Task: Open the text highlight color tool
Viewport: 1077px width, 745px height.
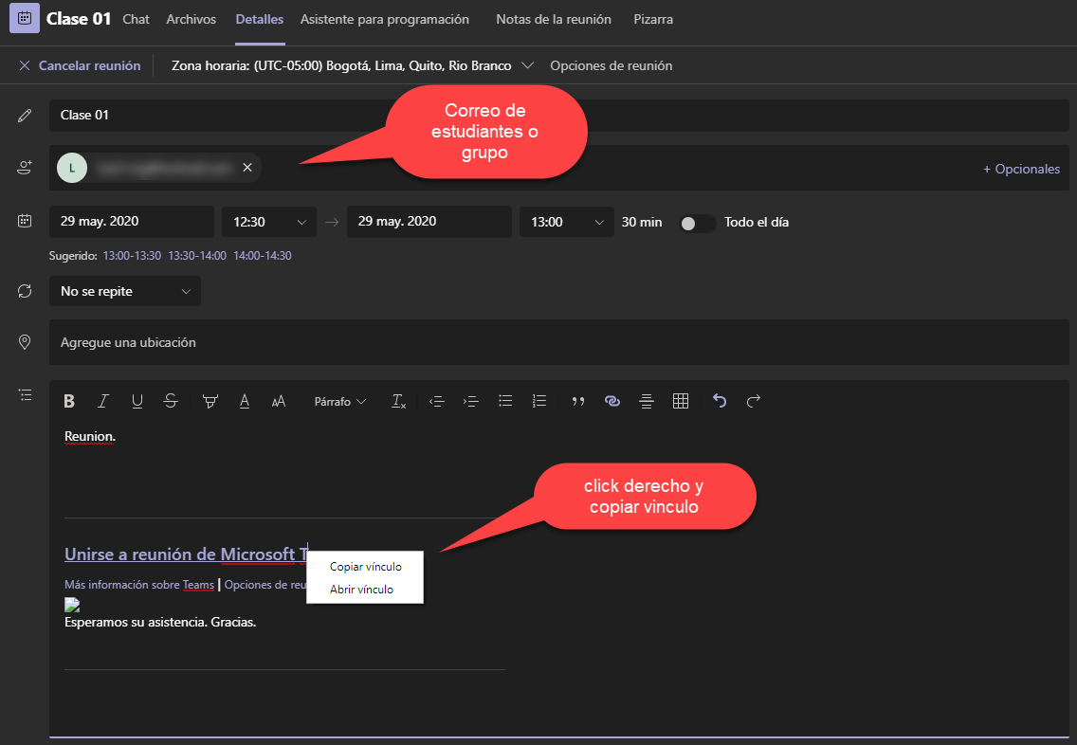Action: coord(210,402)
